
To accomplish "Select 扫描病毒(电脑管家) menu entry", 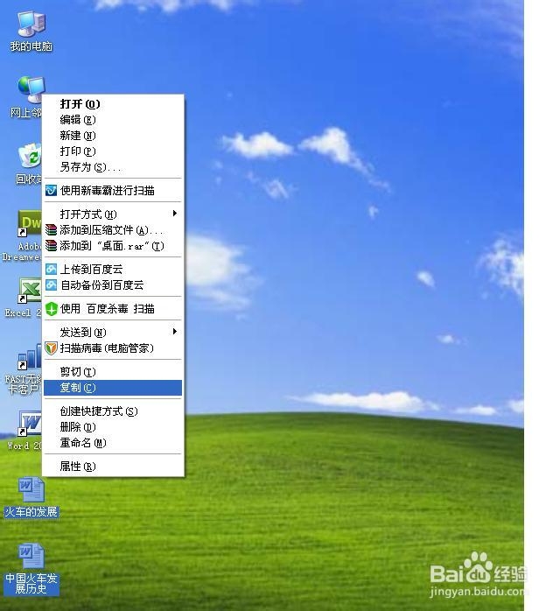I will pos(113,348).
